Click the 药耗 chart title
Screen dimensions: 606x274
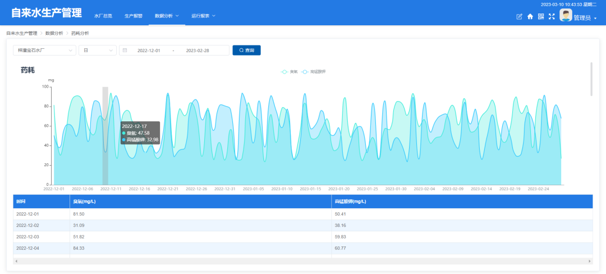coord(28,70)
